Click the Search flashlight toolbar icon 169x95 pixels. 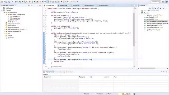[40, 2]
